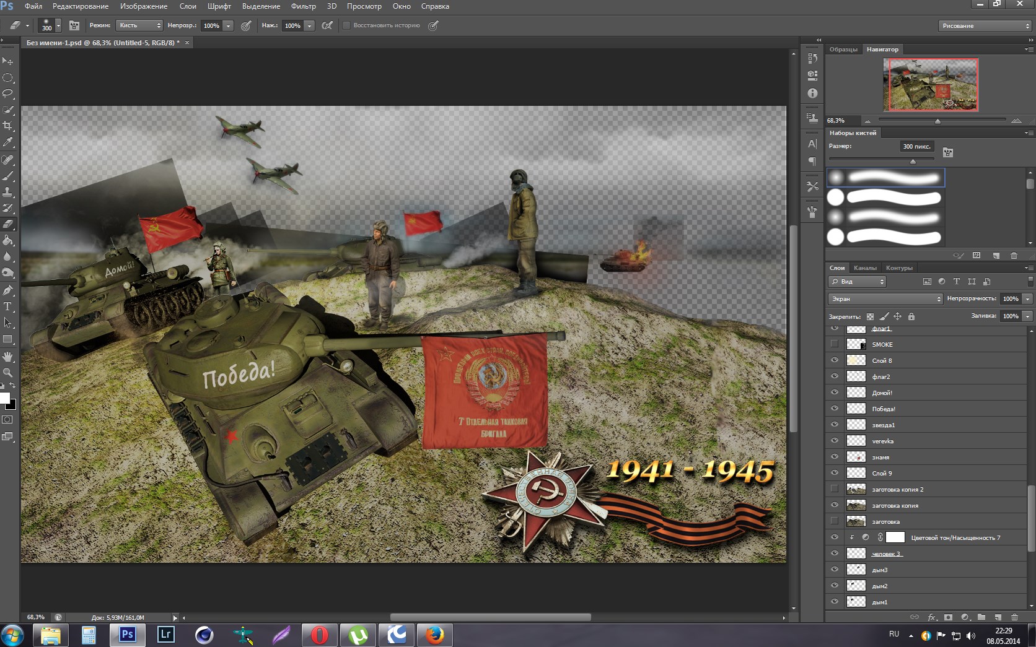
Task: Click the brush size slider handle
Action: [x=913, y=162]
